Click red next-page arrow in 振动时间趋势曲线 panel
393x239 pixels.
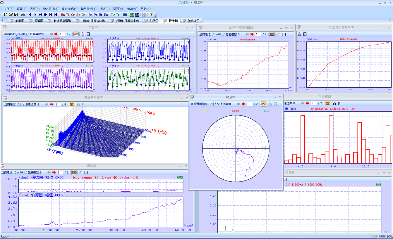click(x=252, y=34)
